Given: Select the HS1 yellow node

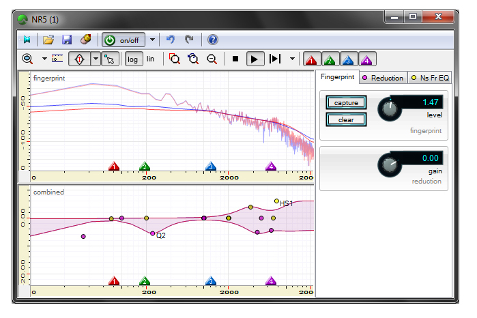Looking at the screenshot, I should tap(276, 201).
